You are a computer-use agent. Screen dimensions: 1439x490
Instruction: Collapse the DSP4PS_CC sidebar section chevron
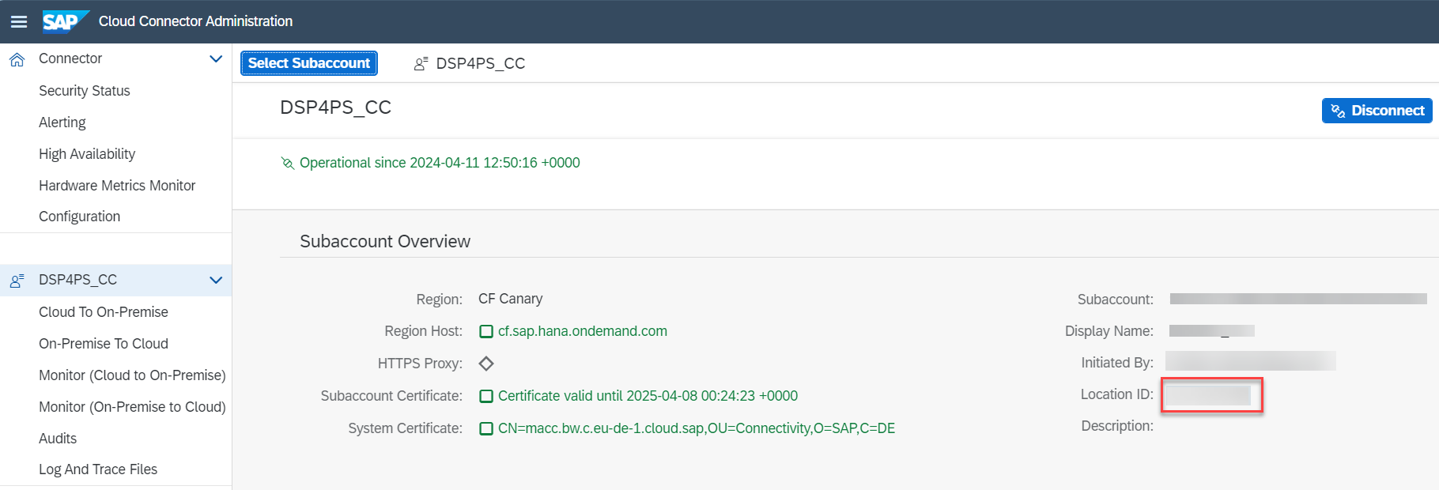coord(215,281)
